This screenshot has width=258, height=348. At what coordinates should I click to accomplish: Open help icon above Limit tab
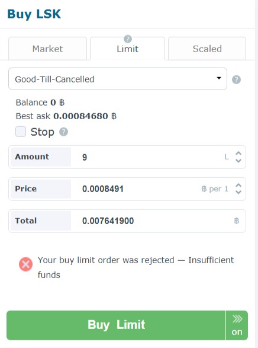(x=128, y=39)
